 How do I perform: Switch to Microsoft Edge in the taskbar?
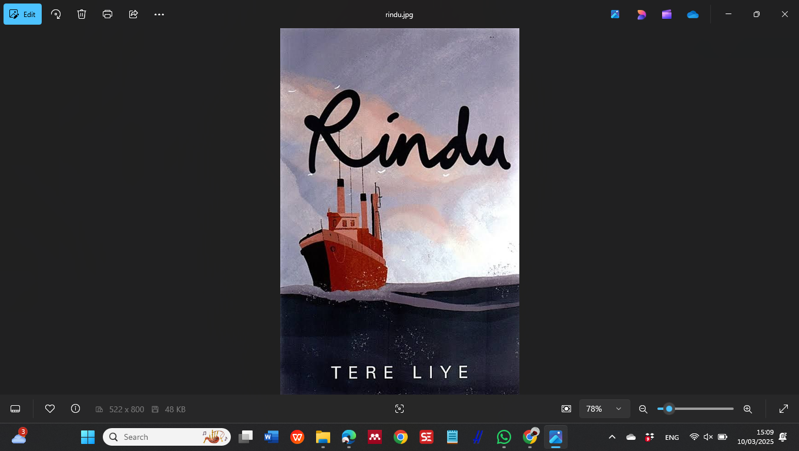tap(349, 437)
